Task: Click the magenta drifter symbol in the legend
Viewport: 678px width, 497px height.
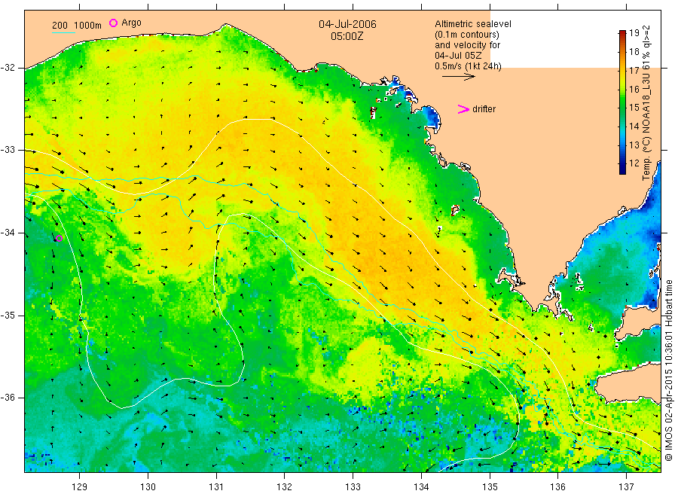Action: point(463,109)
